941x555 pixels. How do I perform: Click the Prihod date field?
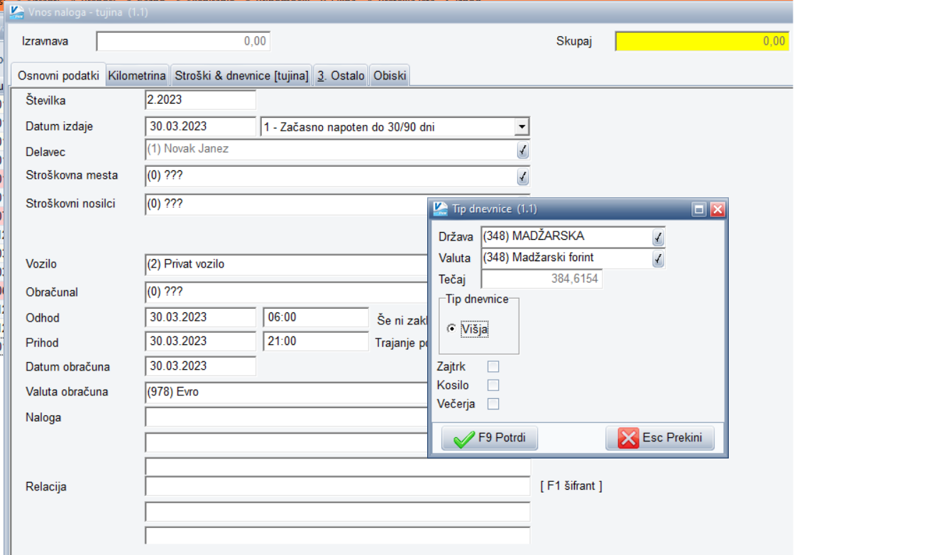[200, 341]
